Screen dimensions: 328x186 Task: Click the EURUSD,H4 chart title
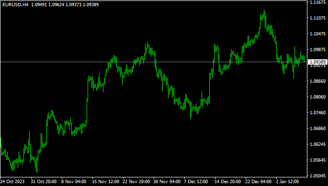tap(15, 5)
